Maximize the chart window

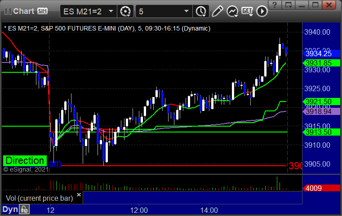coord(315,5)
